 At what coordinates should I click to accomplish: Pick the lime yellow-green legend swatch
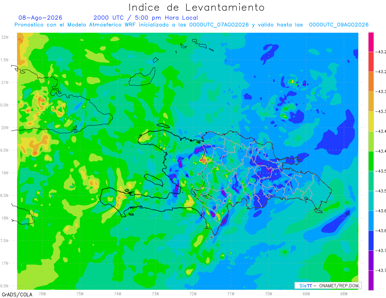click(371, 141)
